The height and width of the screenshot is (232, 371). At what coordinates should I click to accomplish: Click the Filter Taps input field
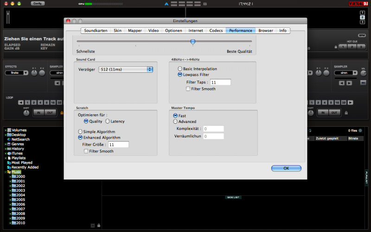click(220, 82)
